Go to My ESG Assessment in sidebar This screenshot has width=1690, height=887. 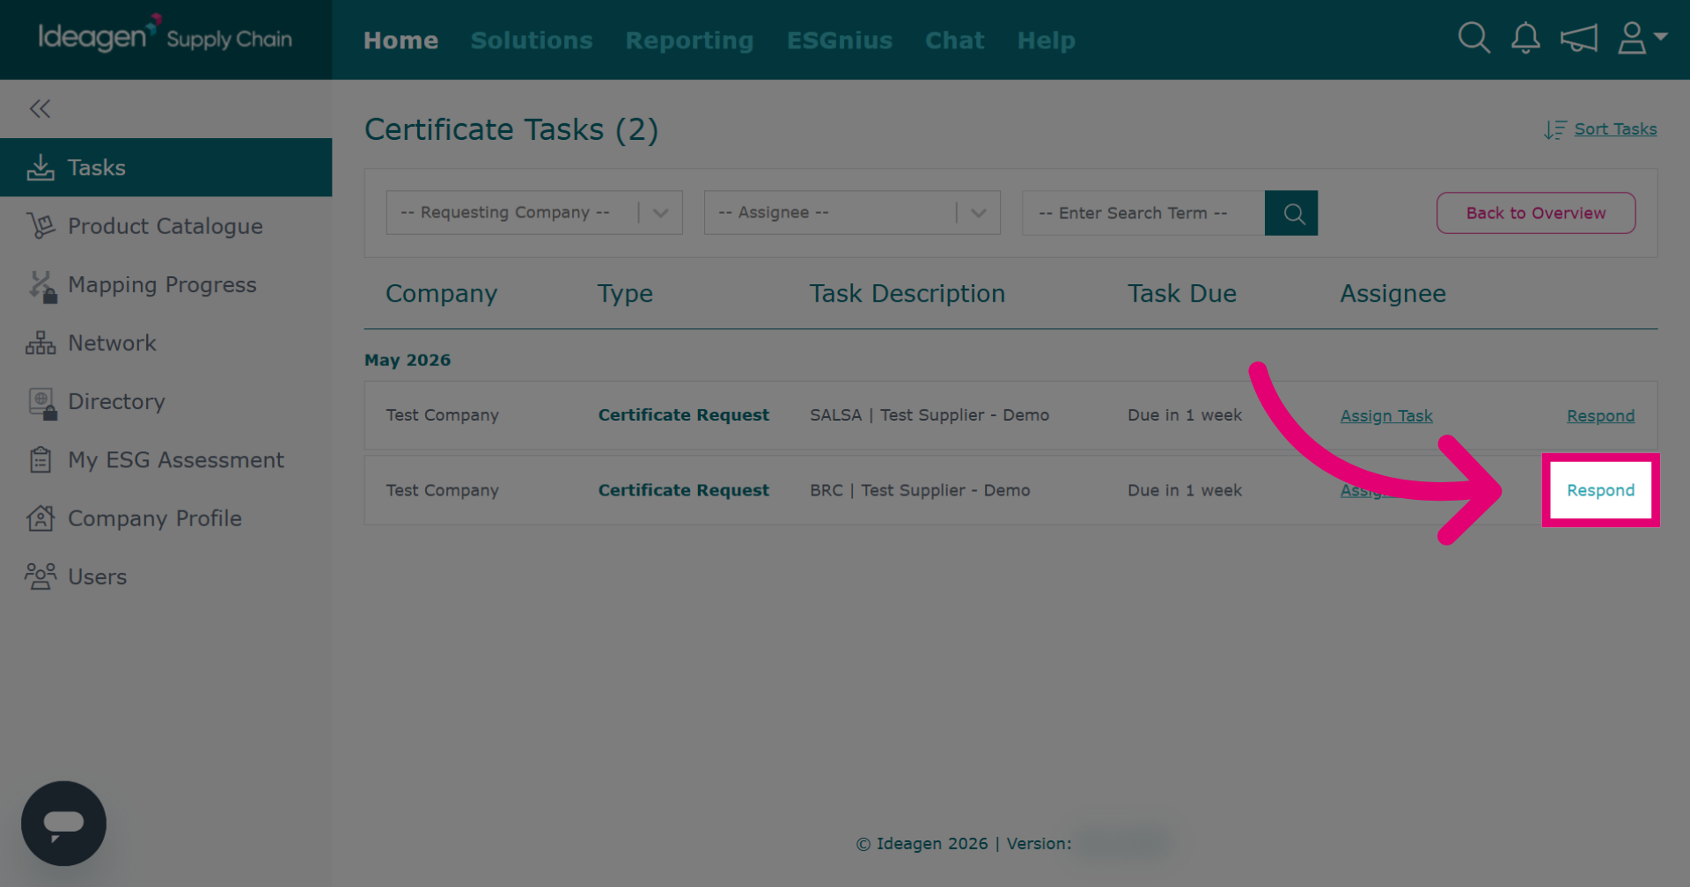(166, 460)
